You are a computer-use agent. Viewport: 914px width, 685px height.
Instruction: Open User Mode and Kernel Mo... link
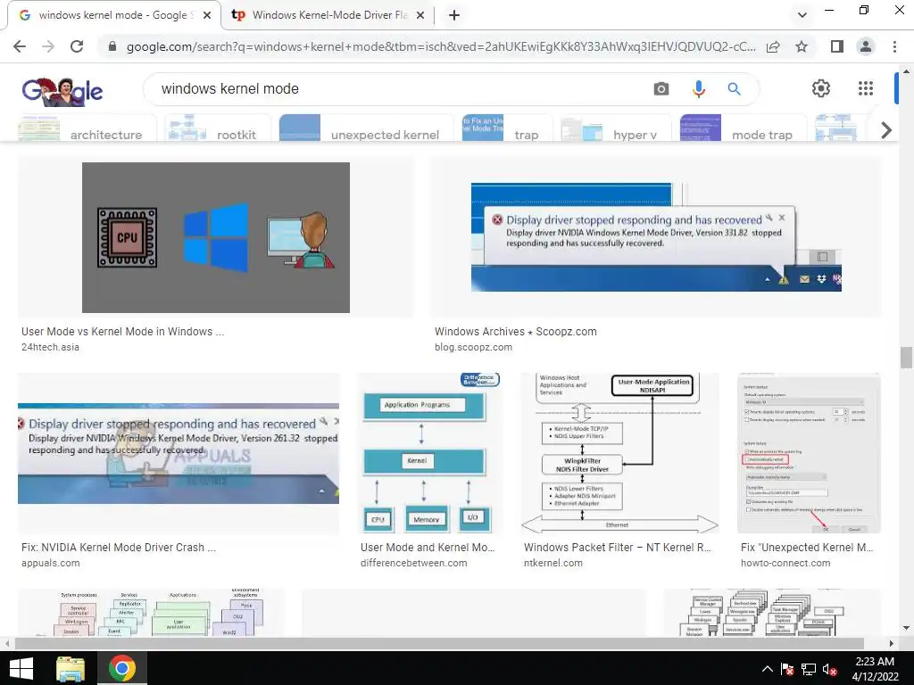pyautogui.click(x=428, y=548)
